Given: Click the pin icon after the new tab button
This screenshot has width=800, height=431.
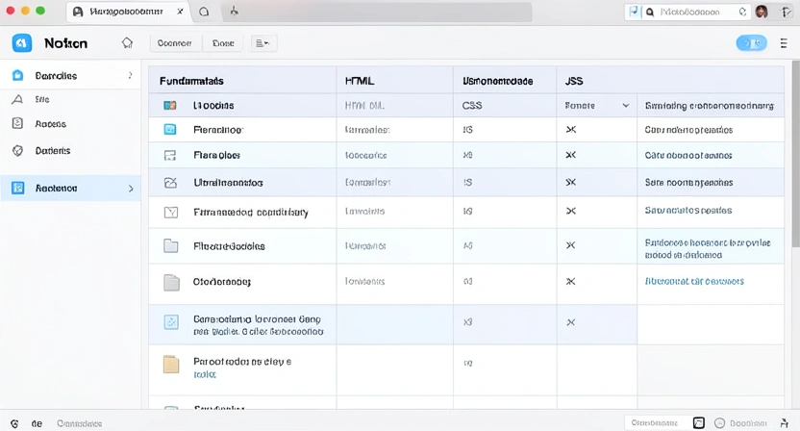Looking at the screenshot, I should click(x=234, y=12).
